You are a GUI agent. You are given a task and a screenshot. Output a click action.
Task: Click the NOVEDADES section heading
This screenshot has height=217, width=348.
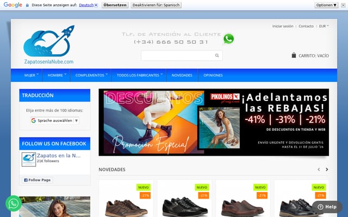click(112, 170)
